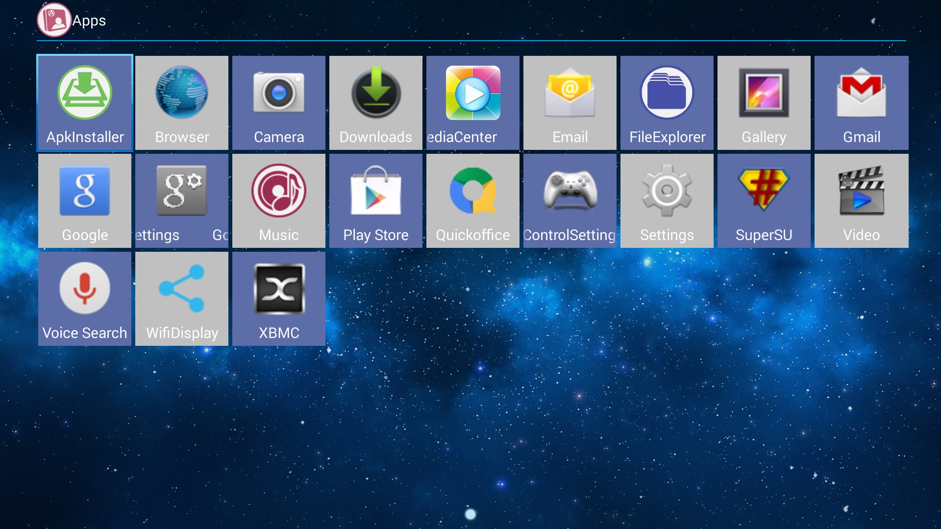941x529 pixels.
Task: Click the 'Apps' title text
Action: click(x=89, y=21)
